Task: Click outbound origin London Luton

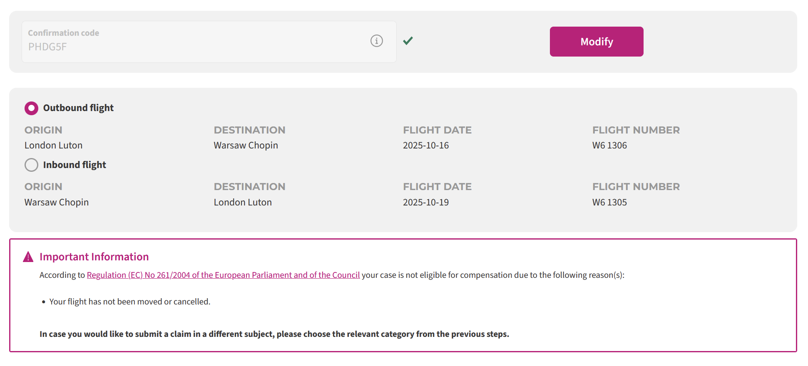Action: click(x=53, y=146)
